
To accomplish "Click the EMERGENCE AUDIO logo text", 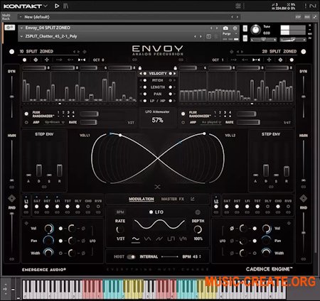I will point(44,270).
